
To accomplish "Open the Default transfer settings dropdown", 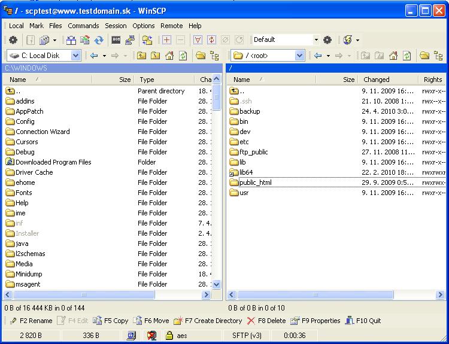I will (x=316, y=39).
